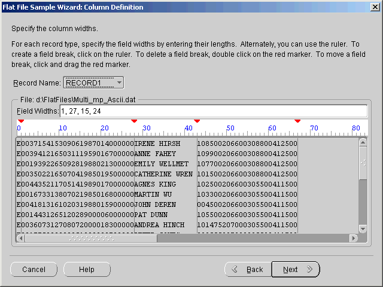Screen dimensions: 383x287
Task: Click the ANNE FAHEY data row
Action: 157,154
